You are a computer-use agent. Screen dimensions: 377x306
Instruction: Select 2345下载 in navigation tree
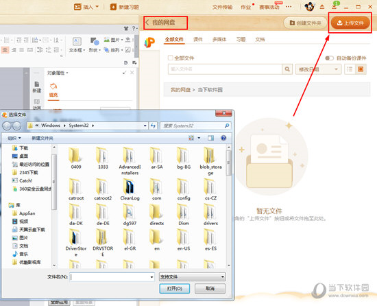click(25, 172)
